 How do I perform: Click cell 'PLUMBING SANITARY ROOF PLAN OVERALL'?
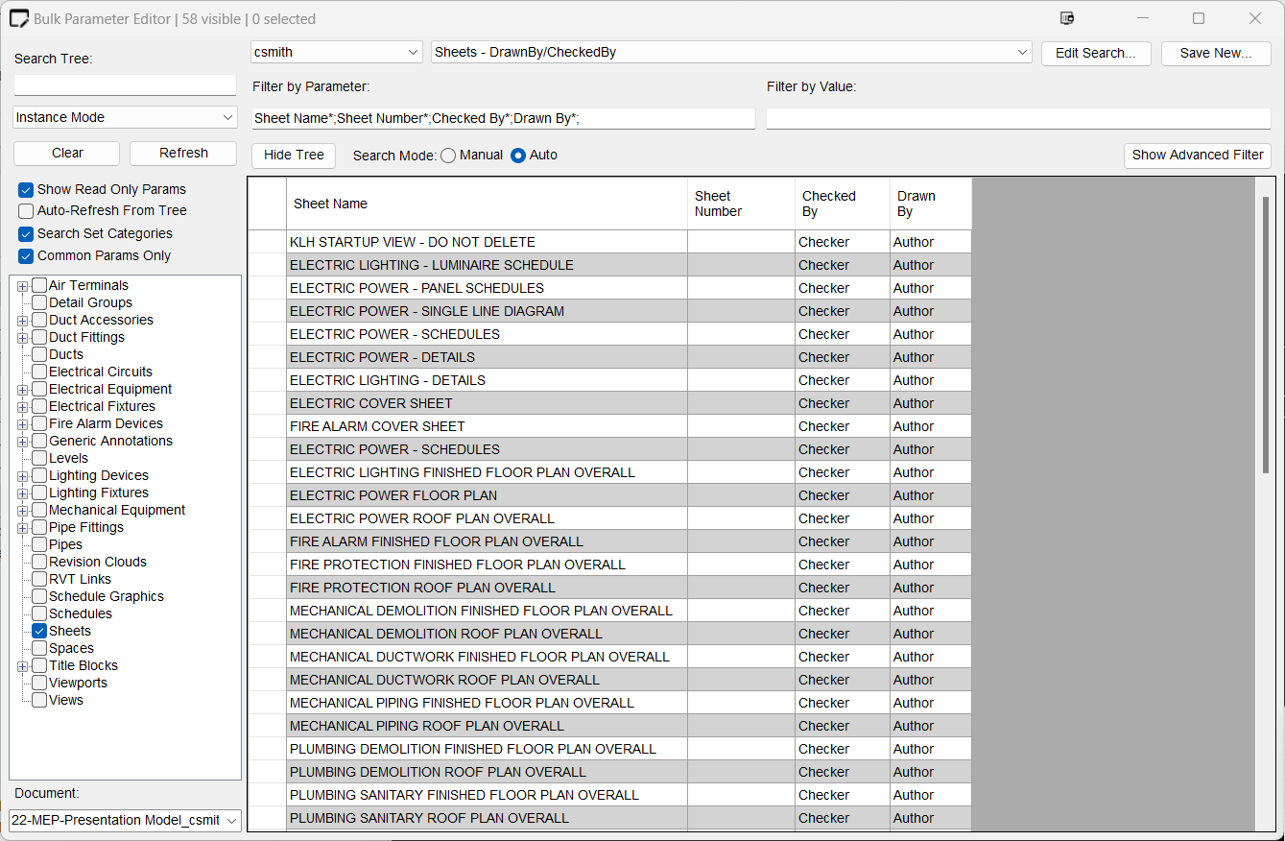pos(487,818)
